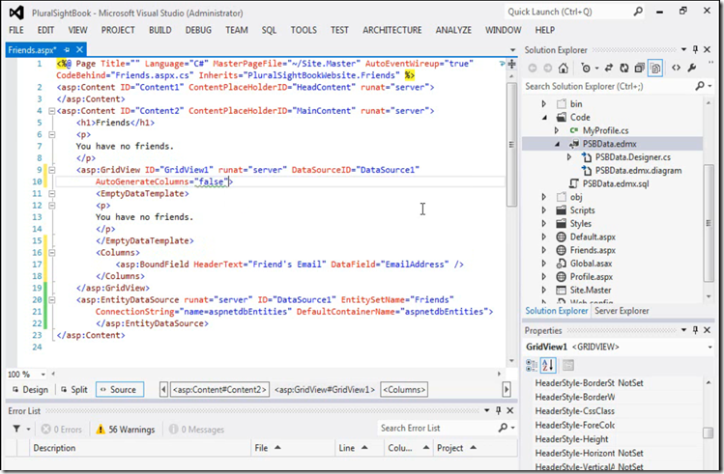Click the Property Pages icon in Properties
The width and height of the screenshot is (724, 474).
coord(568,366)
